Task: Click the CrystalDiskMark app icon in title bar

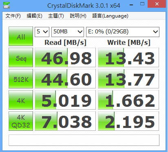Action: (x=7, y=5)
